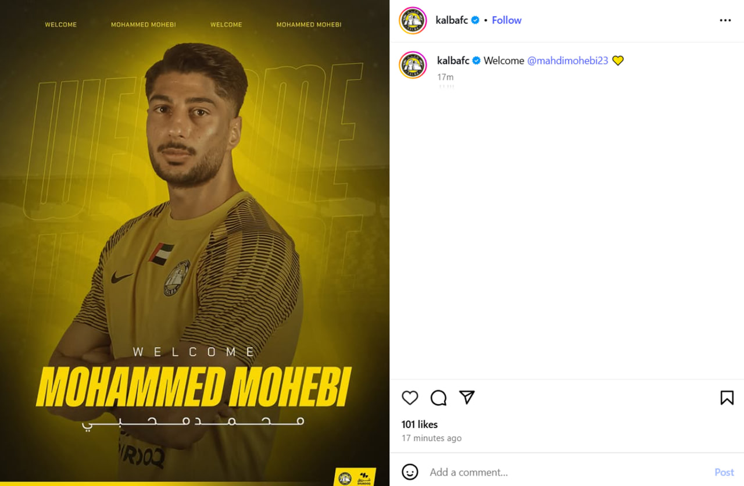
Task: Like the post with the heart icon
Action: pos(410,398)
